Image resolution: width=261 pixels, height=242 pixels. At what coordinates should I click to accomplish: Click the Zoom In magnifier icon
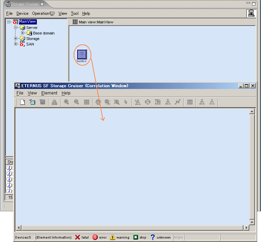coord(66,102)
